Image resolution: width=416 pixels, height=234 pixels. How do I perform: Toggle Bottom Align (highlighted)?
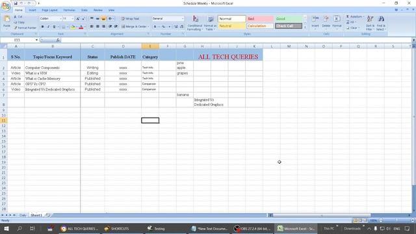pos(103,19)
